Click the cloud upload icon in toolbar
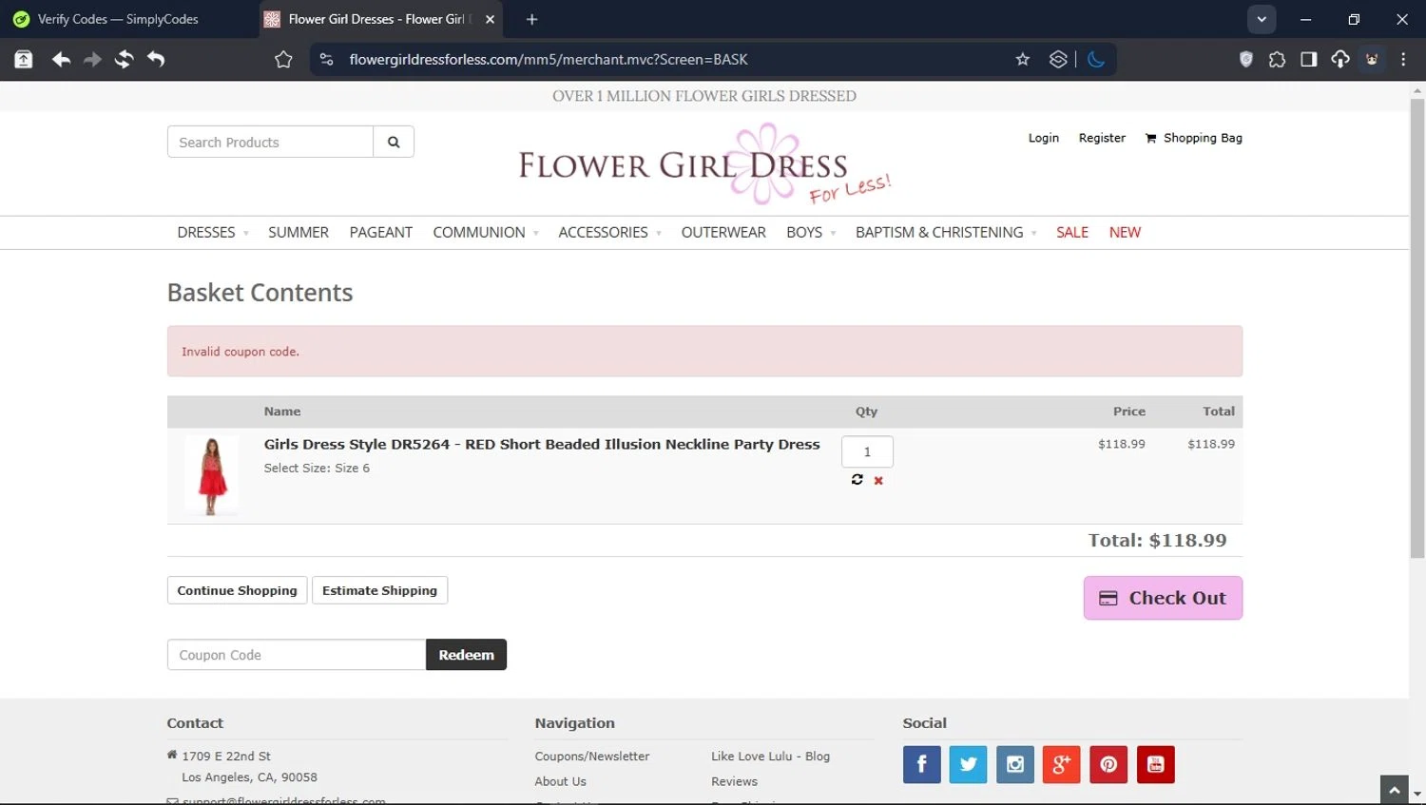 (x=1340, y=59)
